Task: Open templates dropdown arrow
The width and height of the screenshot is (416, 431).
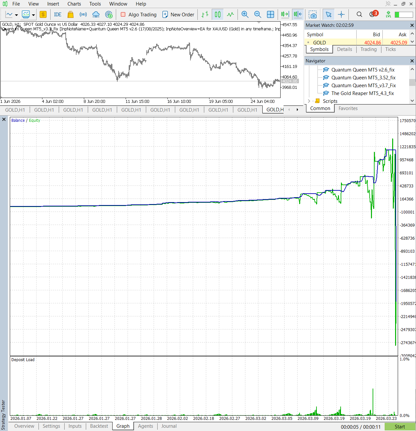Action: pyautogui.click(x=33, y=15)
